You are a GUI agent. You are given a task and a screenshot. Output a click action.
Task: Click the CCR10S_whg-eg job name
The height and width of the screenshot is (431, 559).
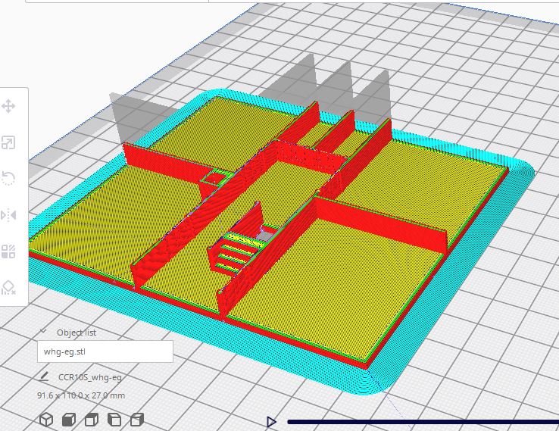tap(89, 376)
